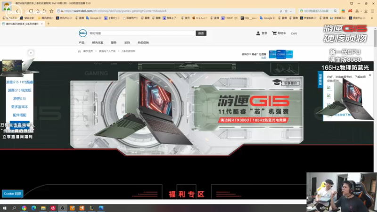Click the star favorites icon left of the address bar
Image resolution: width=377 pixels, height=212 pixels.
(x=51, y=11)
